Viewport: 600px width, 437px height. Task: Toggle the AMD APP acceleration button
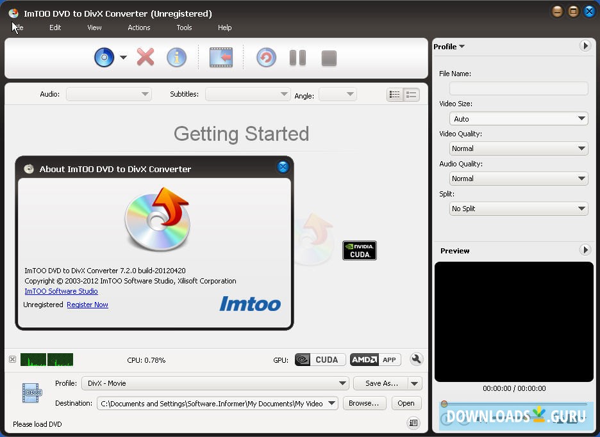(376, 360)
